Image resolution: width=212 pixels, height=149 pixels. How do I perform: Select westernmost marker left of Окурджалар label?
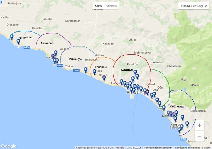pyautogui.click(x=11, y=37)
